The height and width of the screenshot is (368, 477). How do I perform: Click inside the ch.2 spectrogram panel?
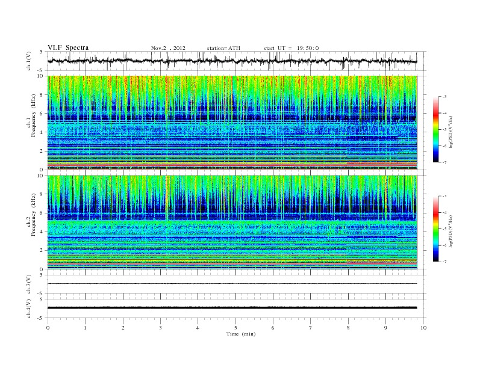coord(232,222)
